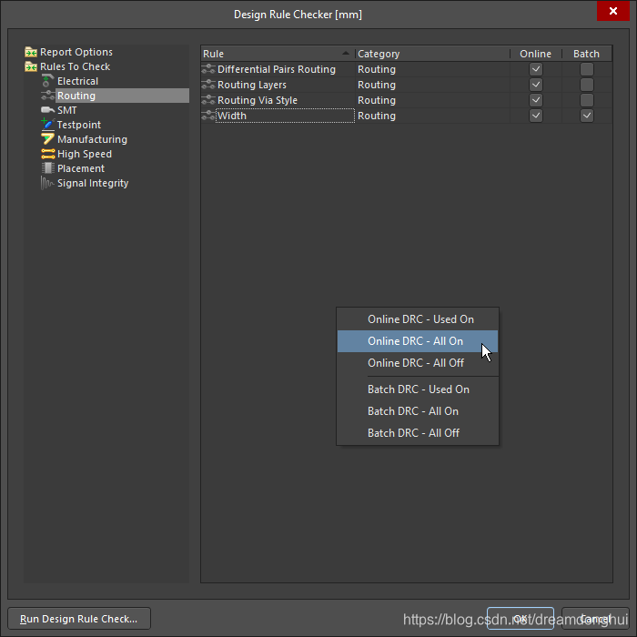Sort by the Rule column header
Image resolution: width=637 pixels, height=637 pixels.
pos(278,54)
